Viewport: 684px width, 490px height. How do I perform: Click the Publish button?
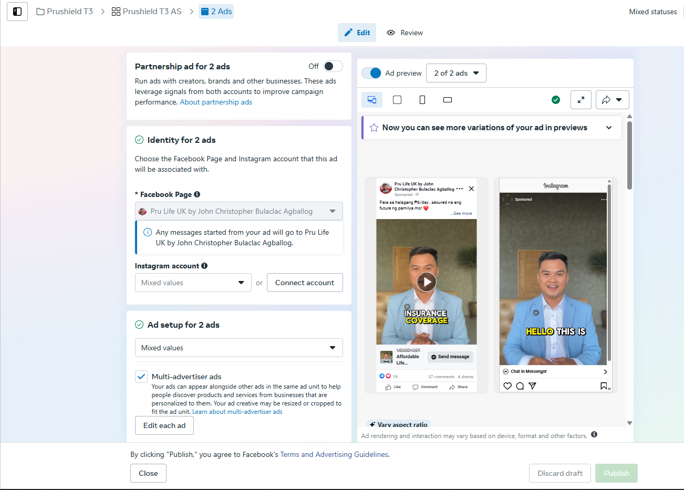tap(616, 473)
